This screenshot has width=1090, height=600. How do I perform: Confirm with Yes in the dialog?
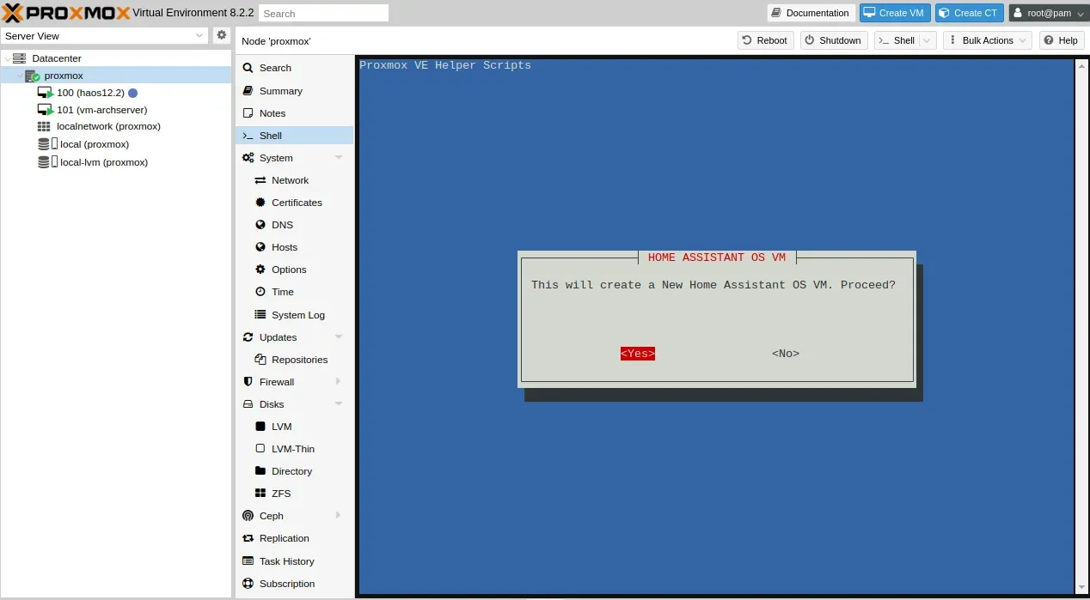pyautogui.click(x=638, y=354)
